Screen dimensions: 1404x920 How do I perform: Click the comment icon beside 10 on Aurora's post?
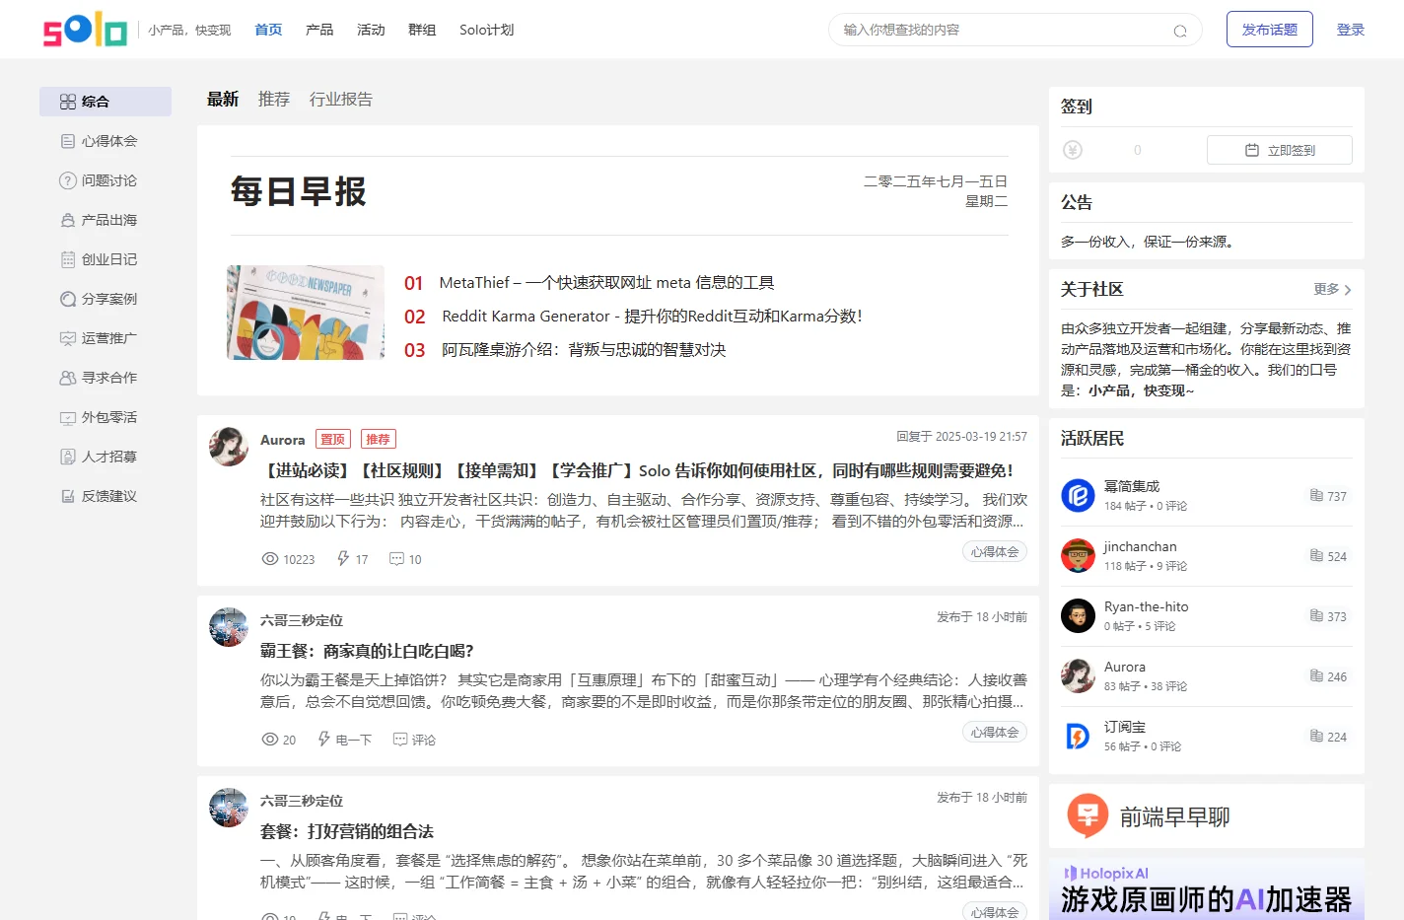(x=396, y=558)
